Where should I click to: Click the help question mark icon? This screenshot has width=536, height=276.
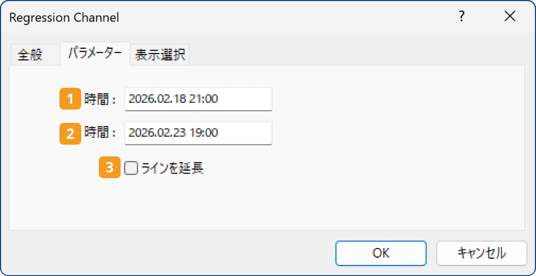tap(461, 17)
